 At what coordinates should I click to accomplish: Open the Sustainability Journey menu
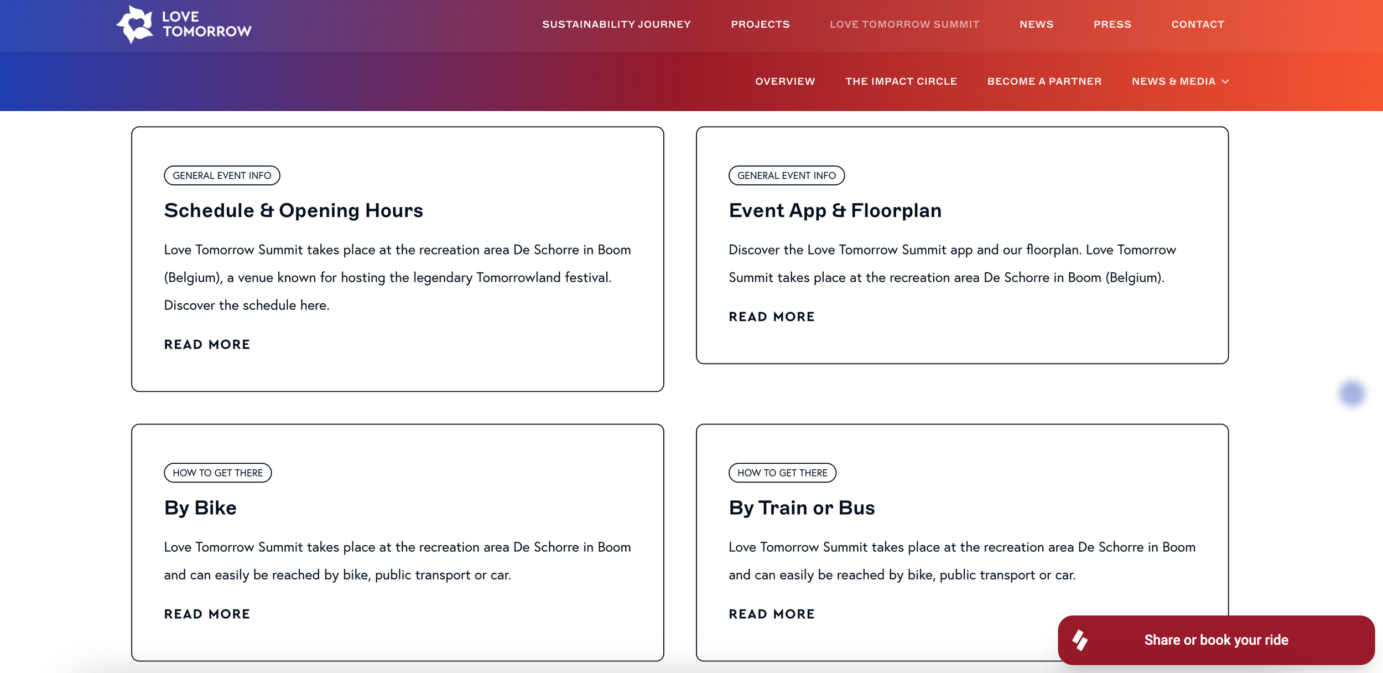coord(616,24)
